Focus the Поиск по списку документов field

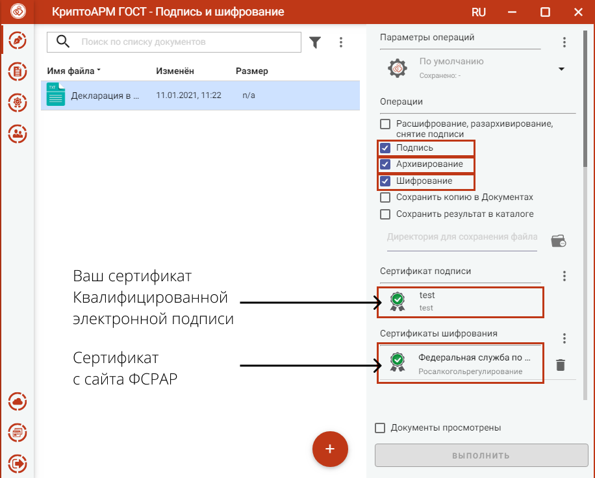174,42
